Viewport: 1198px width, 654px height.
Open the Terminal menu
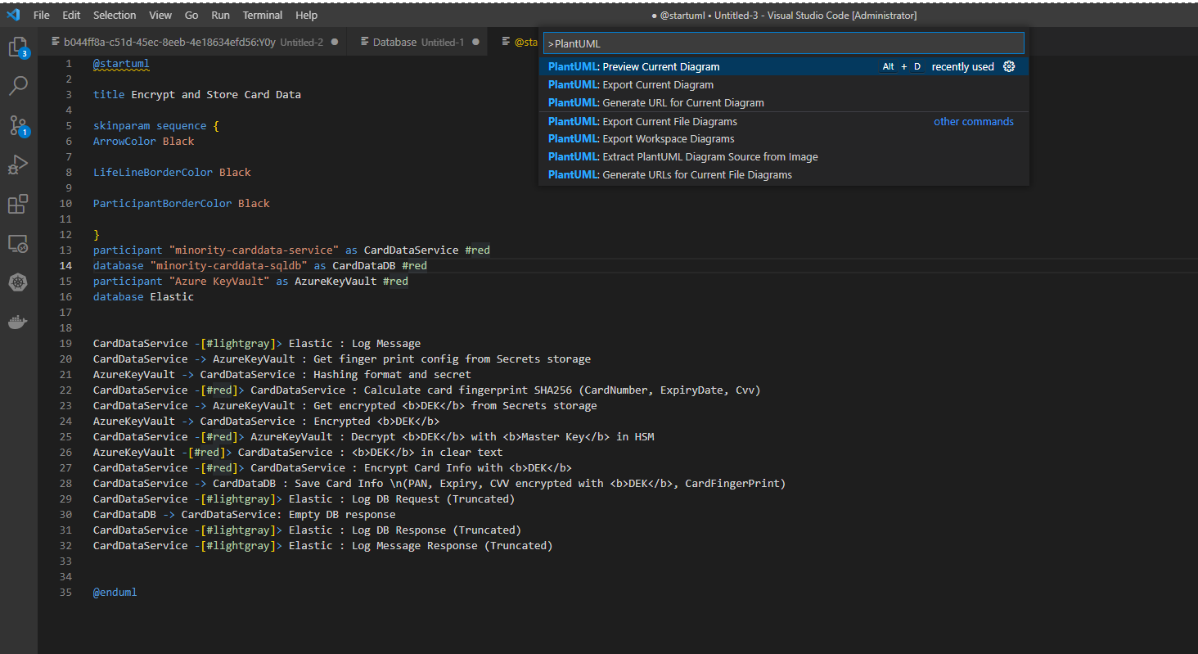tap(263, 15)
